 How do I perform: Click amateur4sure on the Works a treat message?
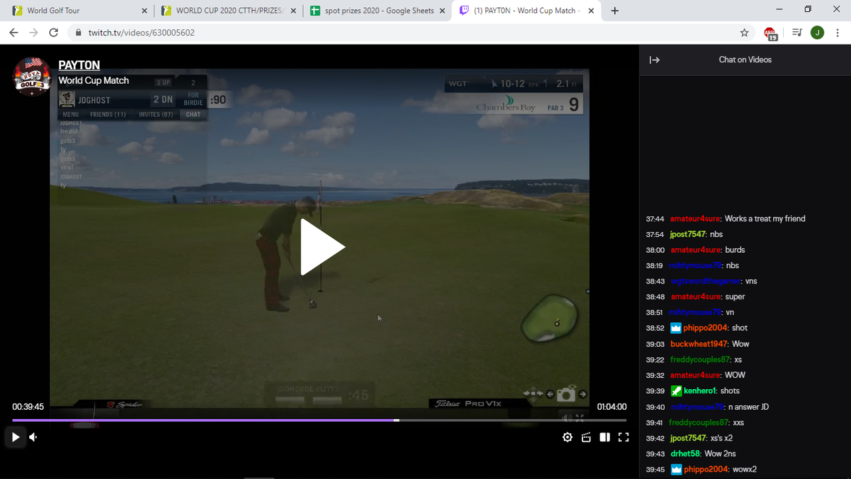(x=695, y=219)
